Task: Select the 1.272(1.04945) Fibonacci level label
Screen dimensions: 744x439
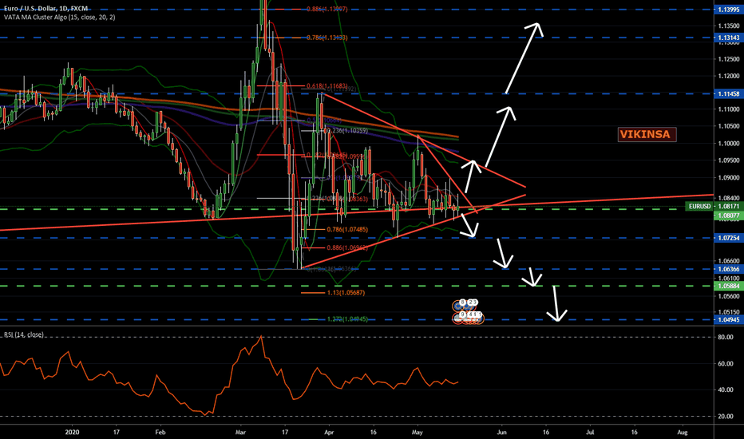Action: pyautogui.click(x=347, y=319)
